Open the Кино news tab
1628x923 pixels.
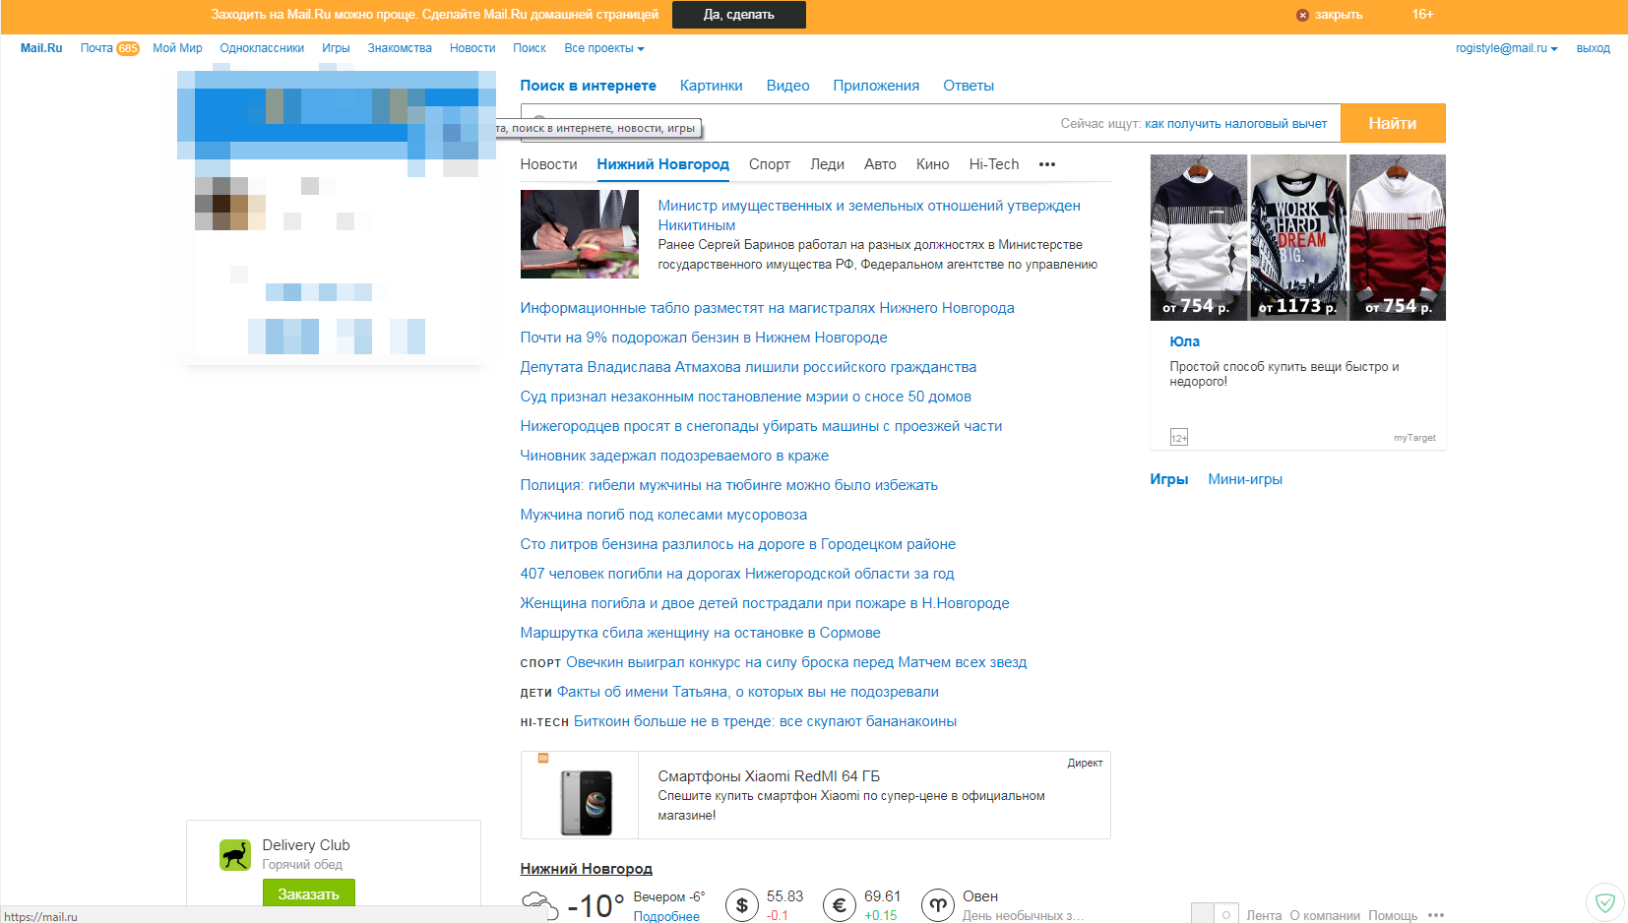pyautogui.click(x=932, y=164)
